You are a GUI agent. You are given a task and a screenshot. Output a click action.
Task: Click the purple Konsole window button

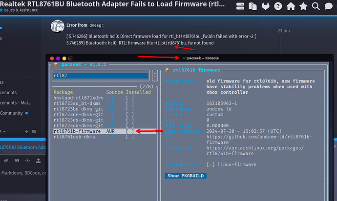pos(58,59)
